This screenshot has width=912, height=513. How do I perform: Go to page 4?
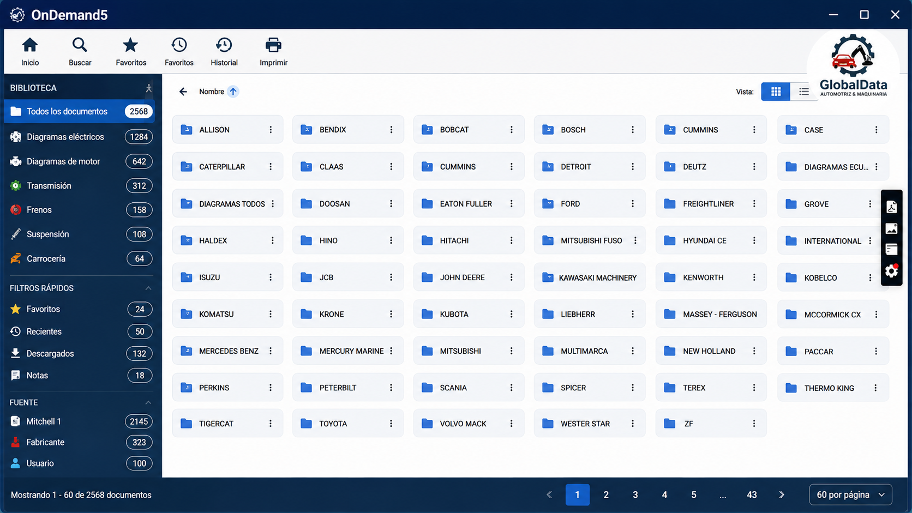pos(664,495)
